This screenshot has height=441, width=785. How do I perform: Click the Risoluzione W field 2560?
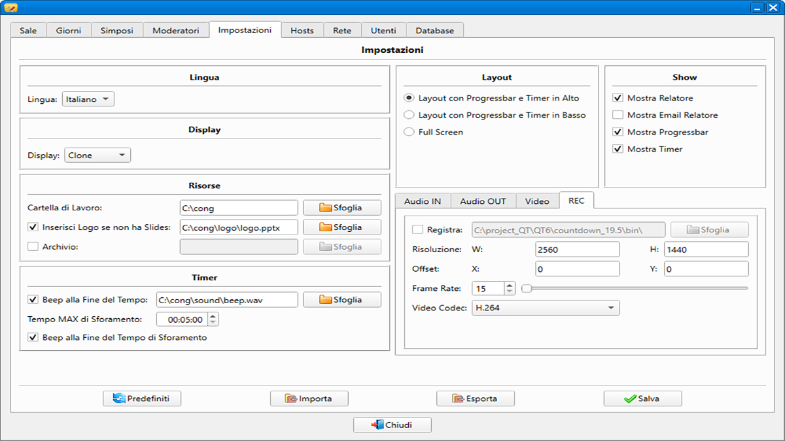pos(577,249)
